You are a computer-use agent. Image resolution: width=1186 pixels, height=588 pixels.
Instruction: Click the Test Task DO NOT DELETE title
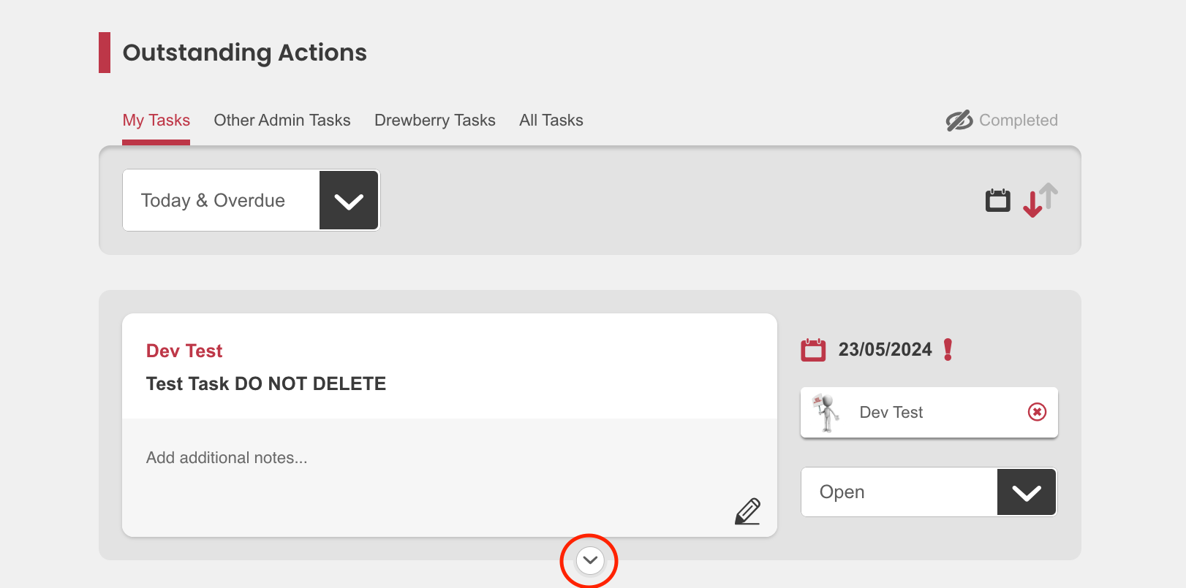coord(266,384)
